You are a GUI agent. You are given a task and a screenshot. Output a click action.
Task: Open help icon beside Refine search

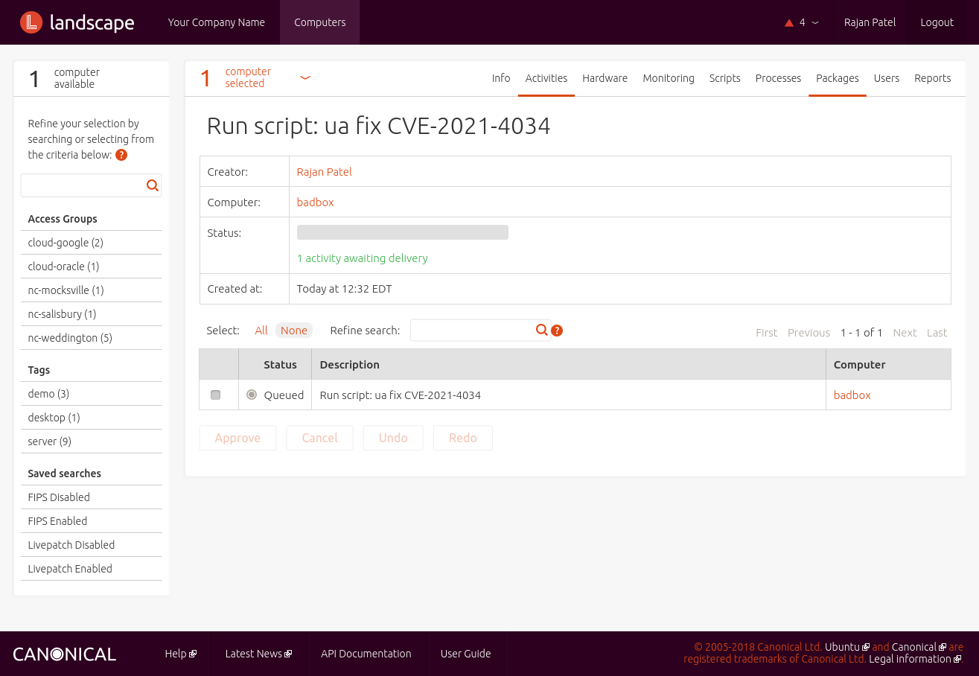tap(557, 331)
